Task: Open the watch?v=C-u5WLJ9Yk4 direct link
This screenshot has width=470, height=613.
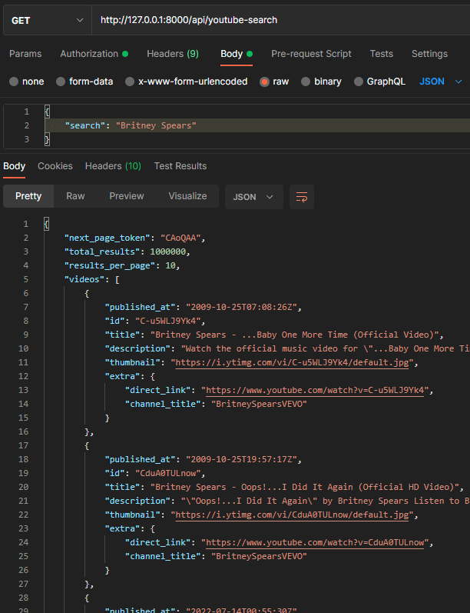Action: point(315,390)
